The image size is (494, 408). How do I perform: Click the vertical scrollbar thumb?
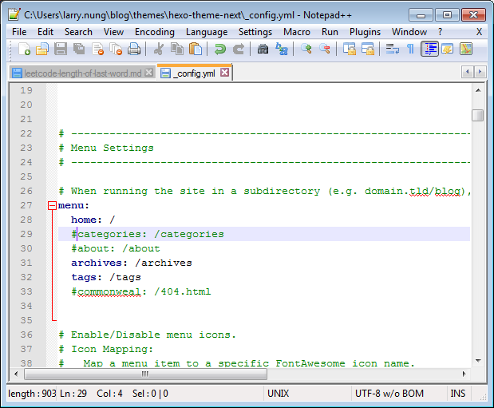478,115
